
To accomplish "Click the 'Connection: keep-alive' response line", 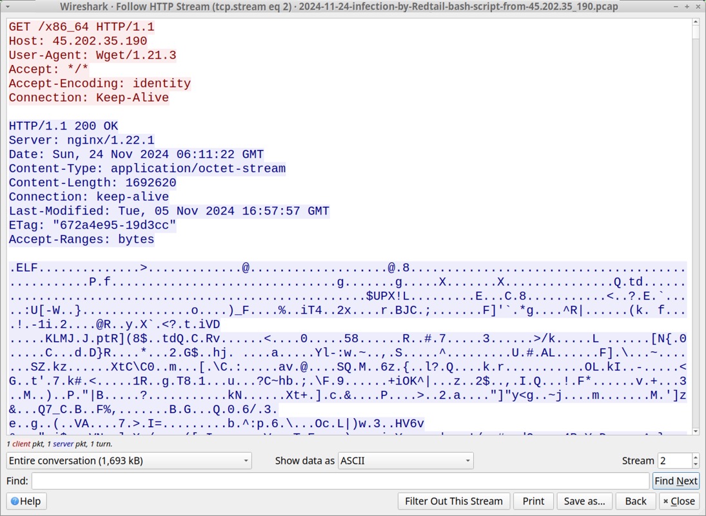I will coord(89,197).
